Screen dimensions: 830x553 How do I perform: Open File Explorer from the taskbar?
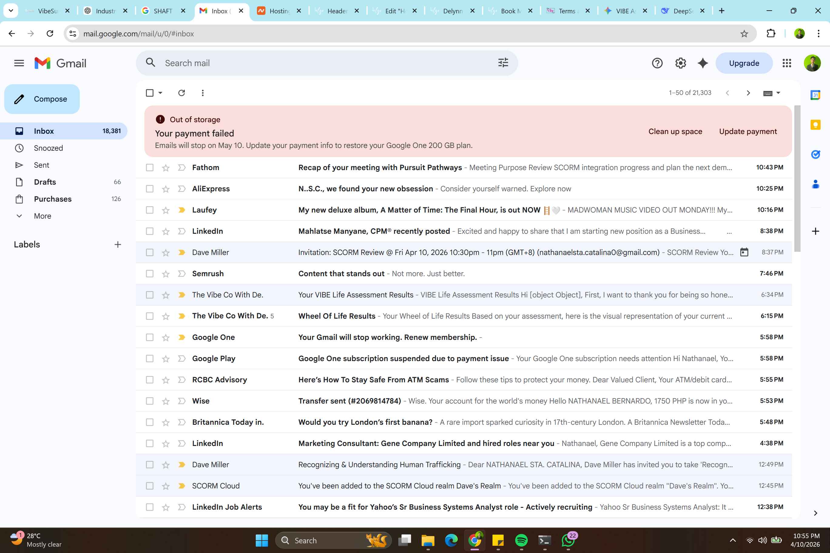(428, 540)
